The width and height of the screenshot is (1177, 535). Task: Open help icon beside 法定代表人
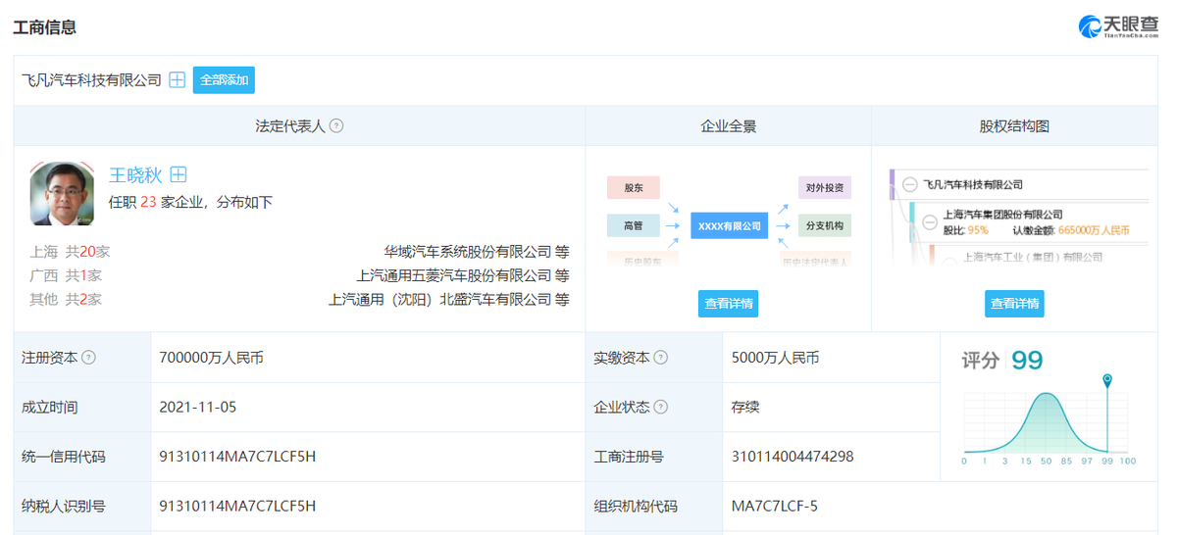tap(336, 126)
